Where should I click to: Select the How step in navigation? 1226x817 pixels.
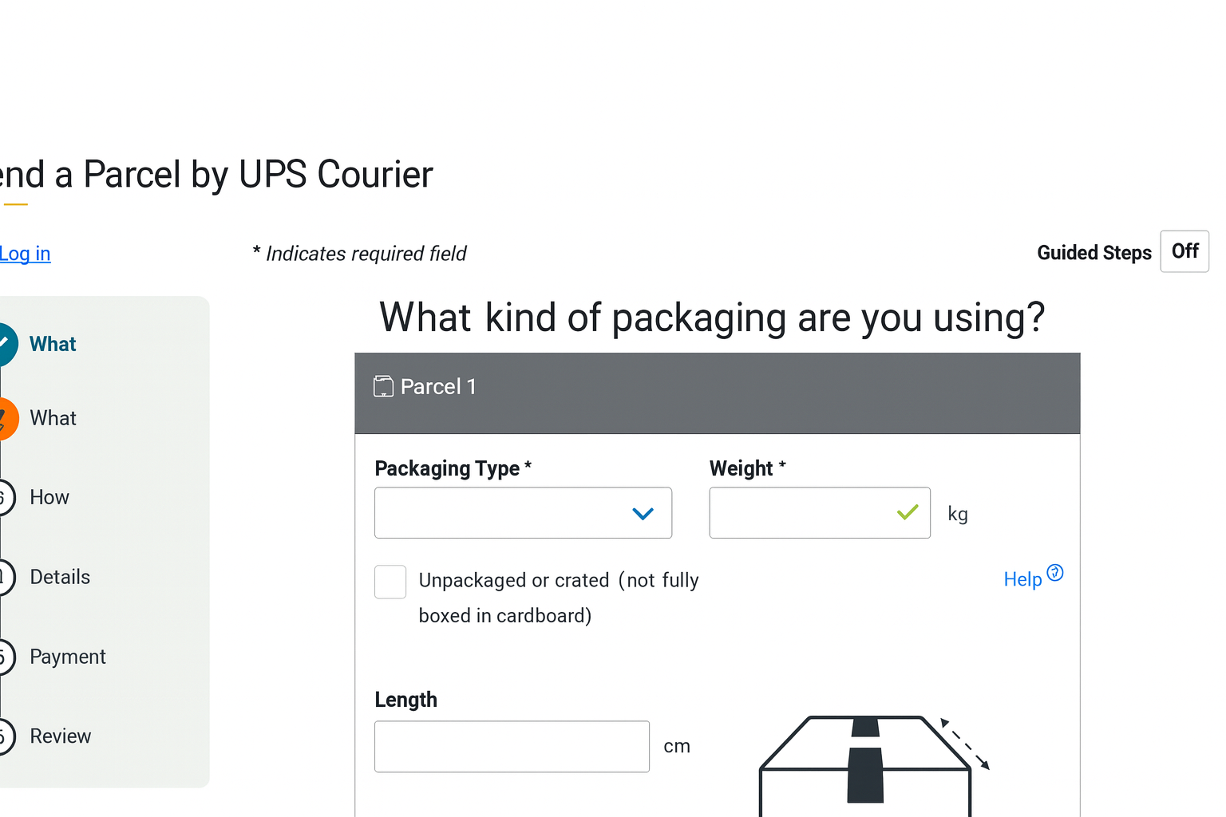pos(49,497)
